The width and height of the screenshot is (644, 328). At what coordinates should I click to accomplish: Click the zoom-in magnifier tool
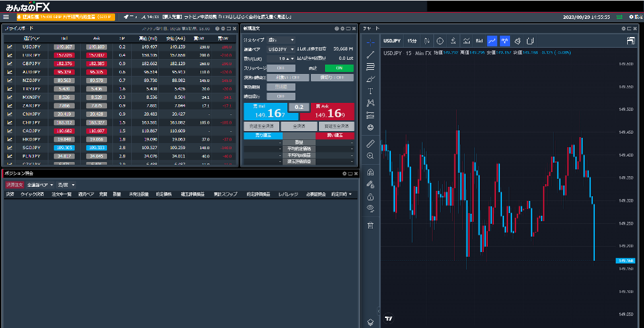[x=370, y=156]
